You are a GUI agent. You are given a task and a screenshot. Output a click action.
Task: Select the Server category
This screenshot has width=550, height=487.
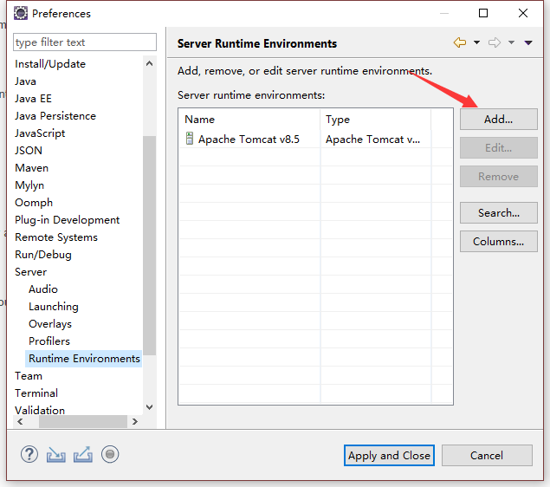tap(30, 272)
